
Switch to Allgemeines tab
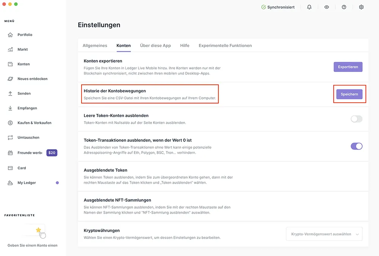point(95,45)
